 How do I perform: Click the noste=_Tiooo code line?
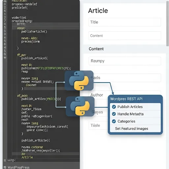pyautogui.click(x=31, y=109)
